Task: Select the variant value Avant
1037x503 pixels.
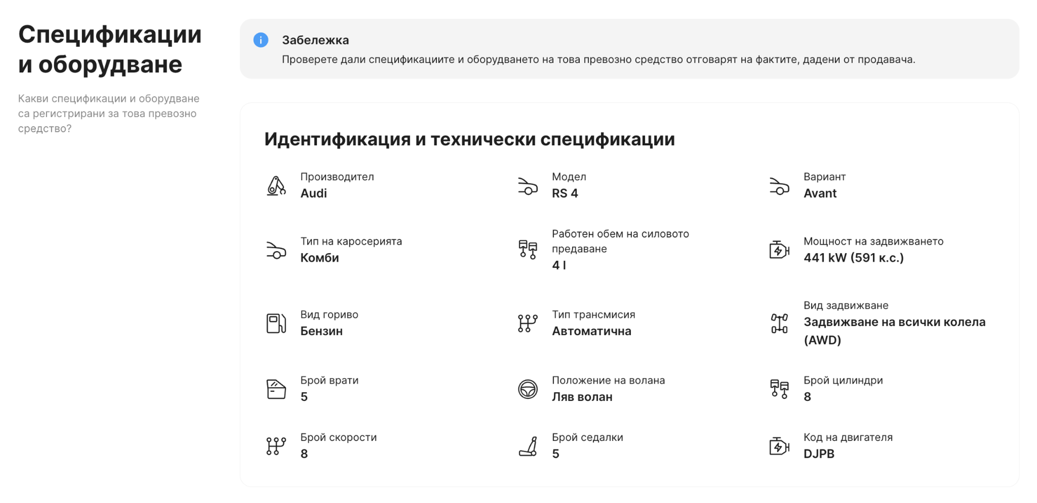Action: (x=820, y=193)
